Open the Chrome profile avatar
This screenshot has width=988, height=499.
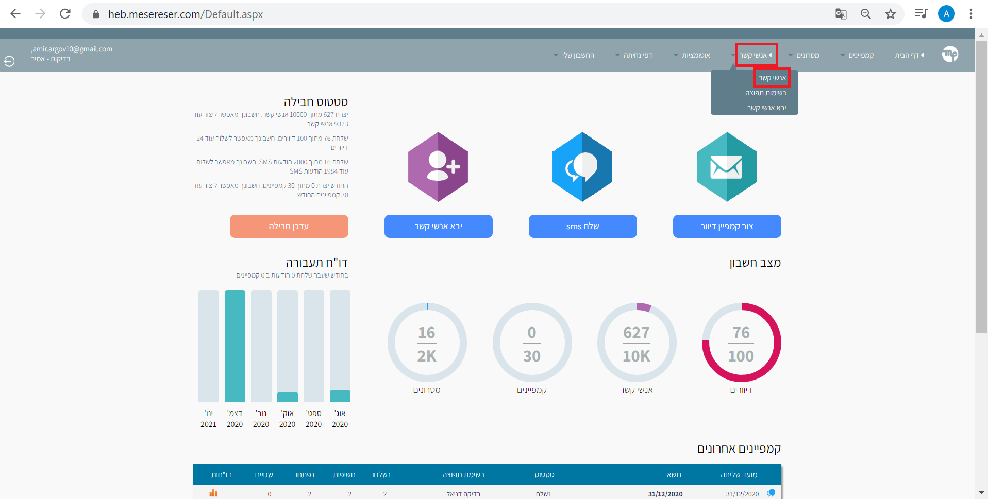(946, 14)
